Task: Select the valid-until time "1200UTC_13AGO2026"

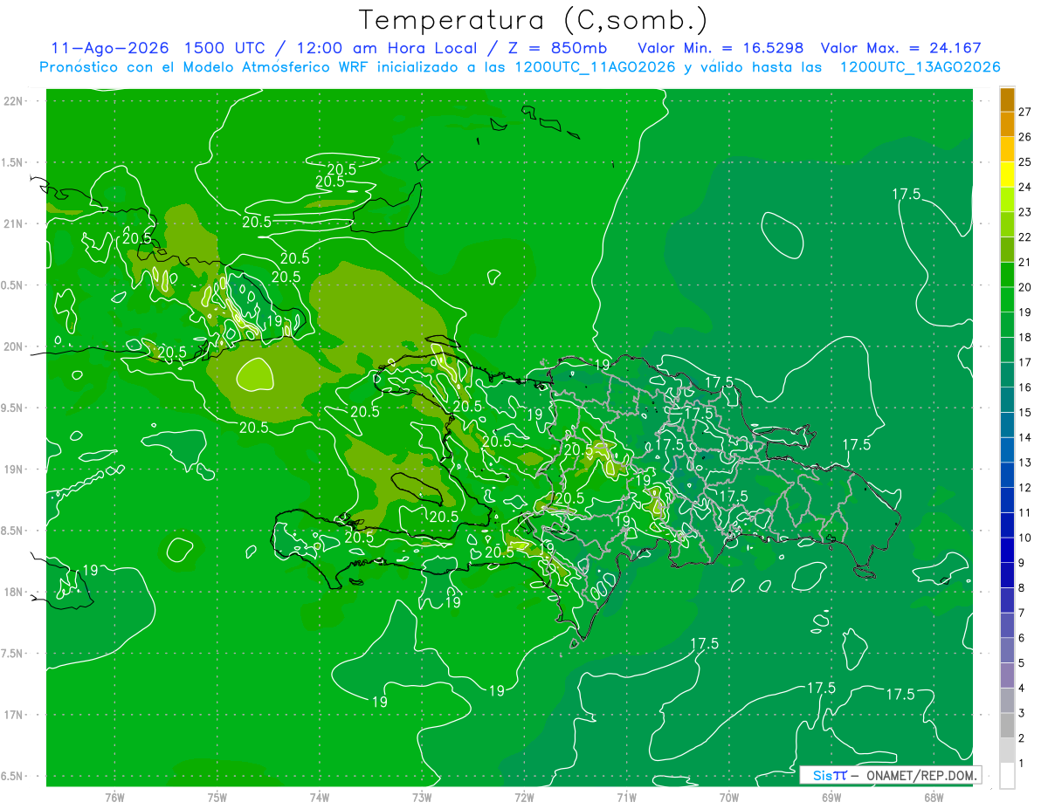Action: pos(920,67)
